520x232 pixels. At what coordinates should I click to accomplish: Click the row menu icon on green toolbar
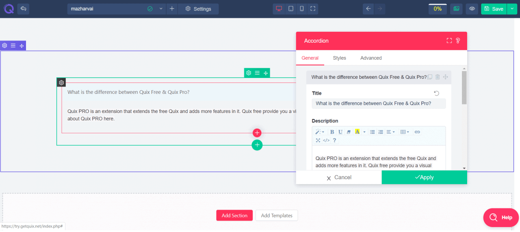pyautogui.click(x=257, y=73)
